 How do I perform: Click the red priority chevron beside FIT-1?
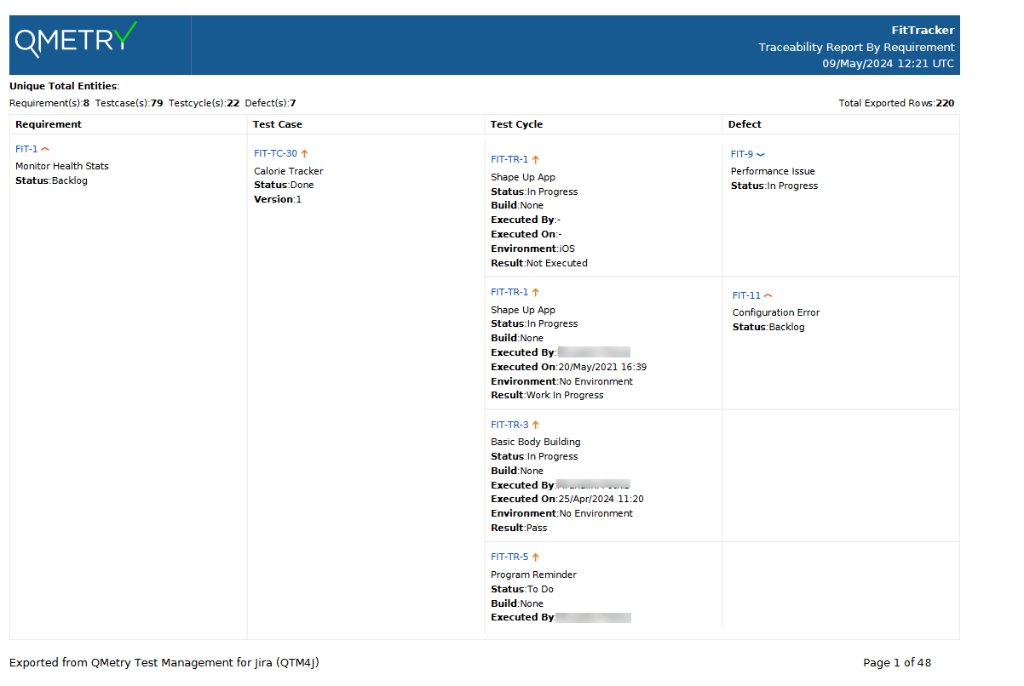pos(45,149)
